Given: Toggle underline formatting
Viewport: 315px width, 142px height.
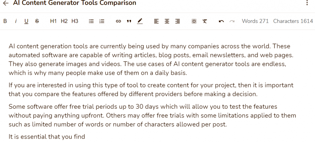Looking at the screenshot, I should (x=26, y=21).
